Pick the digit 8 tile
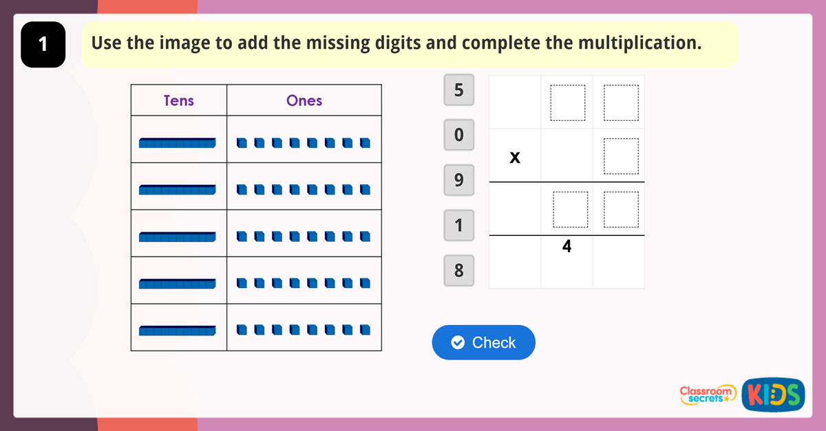The image size is (826, 431). tap(459, 270)
